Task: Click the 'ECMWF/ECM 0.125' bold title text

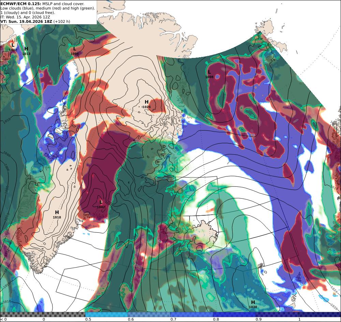Action: pyautogui.click(x=21, y=4)
